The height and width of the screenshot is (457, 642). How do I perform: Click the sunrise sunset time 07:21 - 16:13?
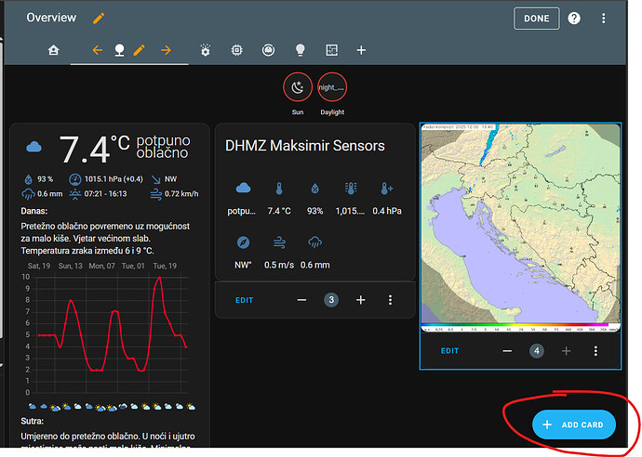tap(98, 194)
